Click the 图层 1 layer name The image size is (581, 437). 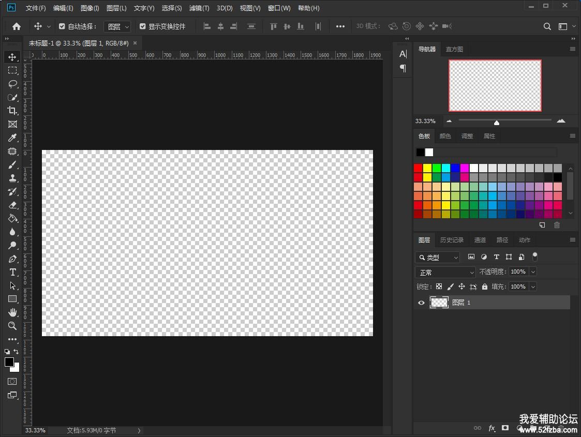[x=461, y=303]
